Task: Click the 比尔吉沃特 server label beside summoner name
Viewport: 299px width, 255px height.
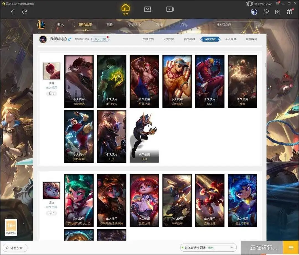Action: [x=82, y=39]
